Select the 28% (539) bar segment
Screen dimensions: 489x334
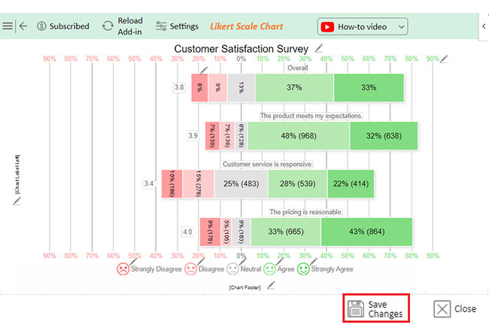click(297, 184)
